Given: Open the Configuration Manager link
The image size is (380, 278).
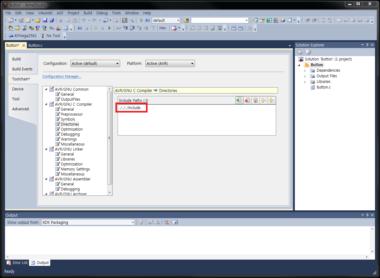Looking at the screenshot, I should point(61,76).
